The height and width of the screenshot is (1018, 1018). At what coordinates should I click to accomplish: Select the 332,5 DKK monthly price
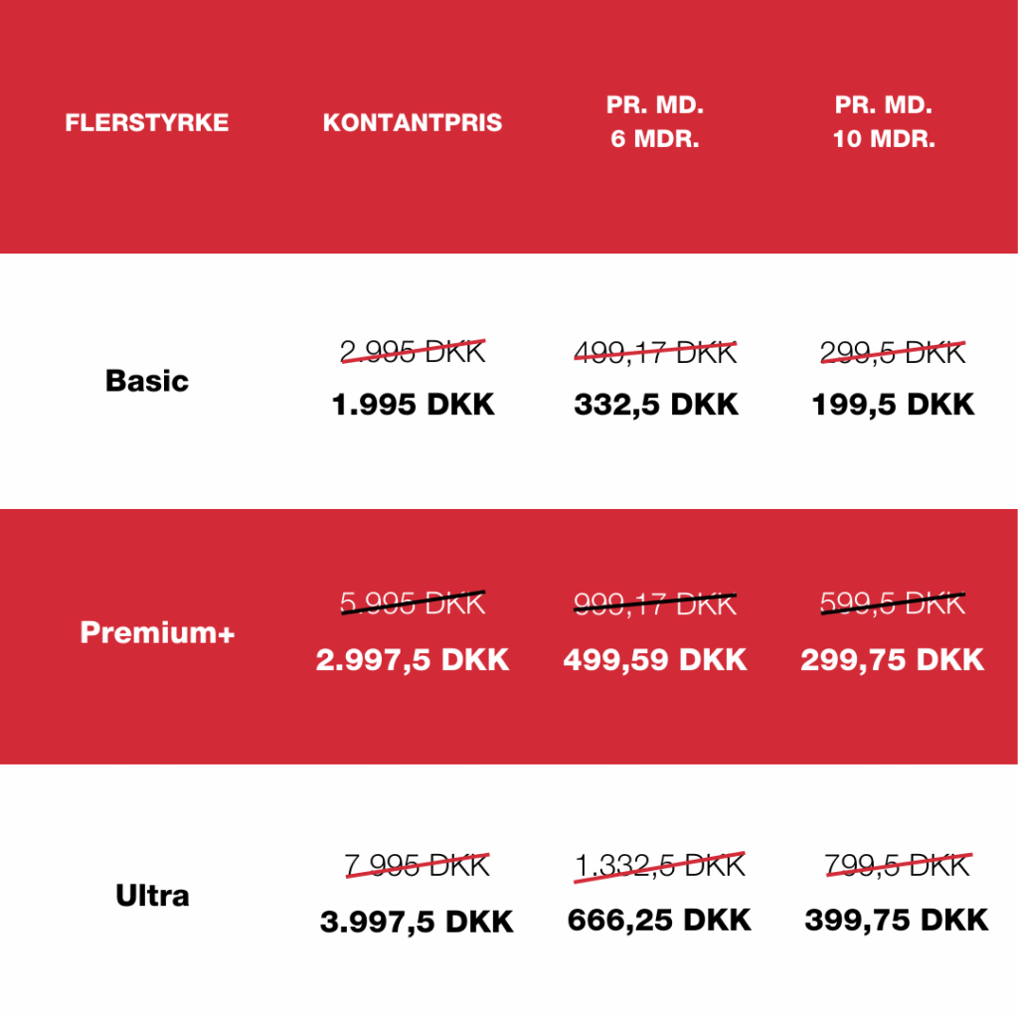(656, 406)
